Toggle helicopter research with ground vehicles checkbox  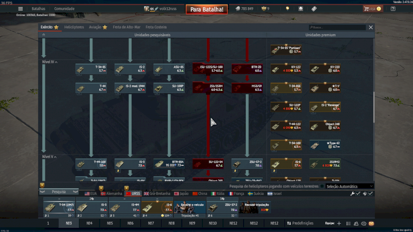[x=322, y=186]
